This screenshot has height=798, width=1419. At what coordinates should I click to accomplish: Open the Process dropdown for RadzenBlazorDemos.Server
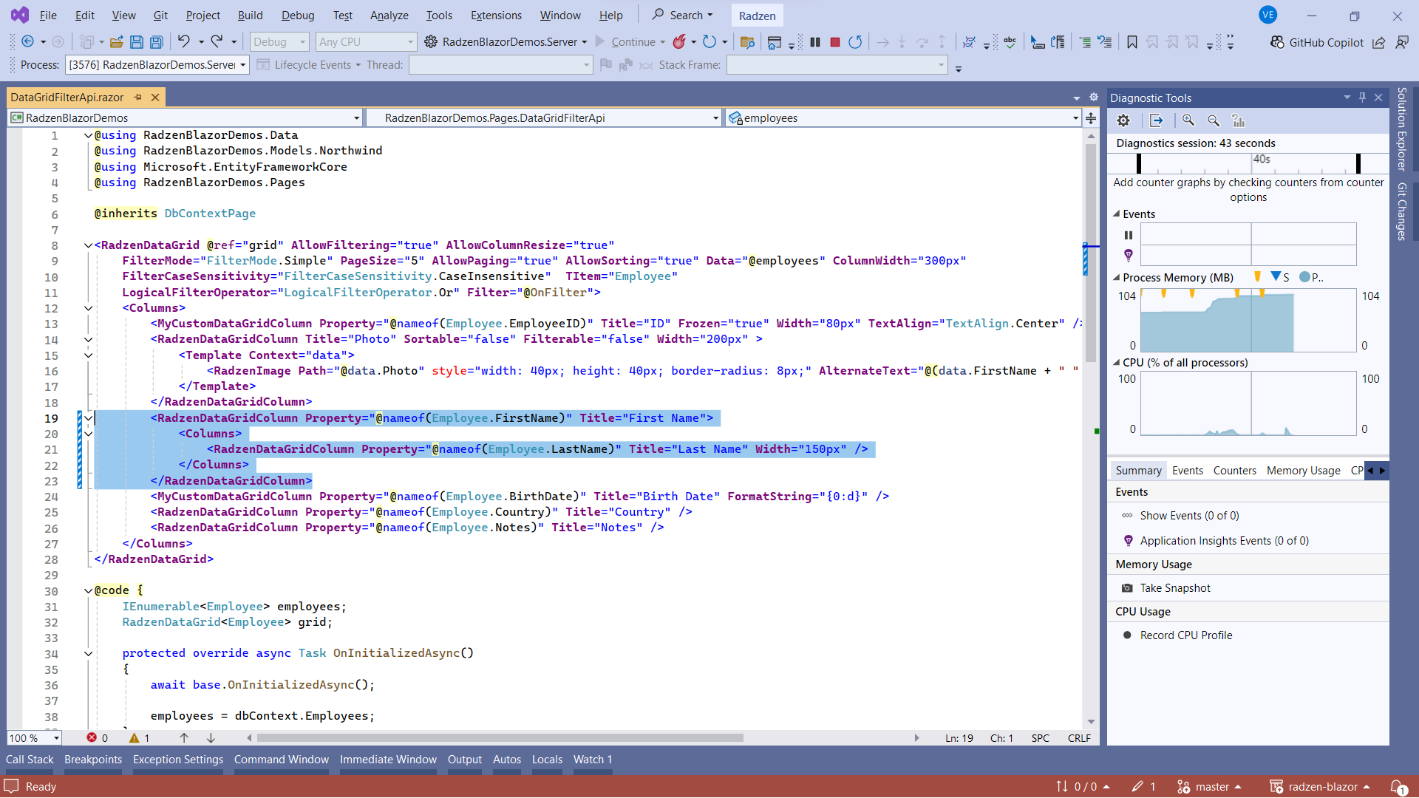242,65
